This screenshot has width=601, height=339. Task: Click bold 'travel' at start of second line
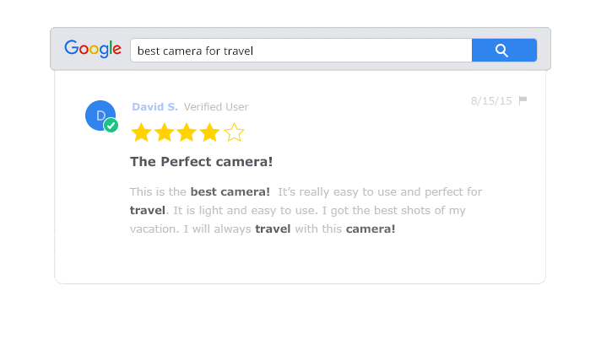148,210
